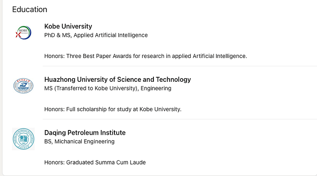Select the PhD & MS, Applied Artificial Intelligence line
This screenshot has height=176, width=317.
[96, 35]
